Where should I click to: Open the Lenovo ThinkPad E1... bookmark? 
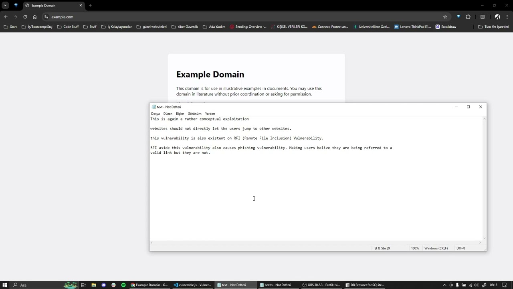click(412, 27)
